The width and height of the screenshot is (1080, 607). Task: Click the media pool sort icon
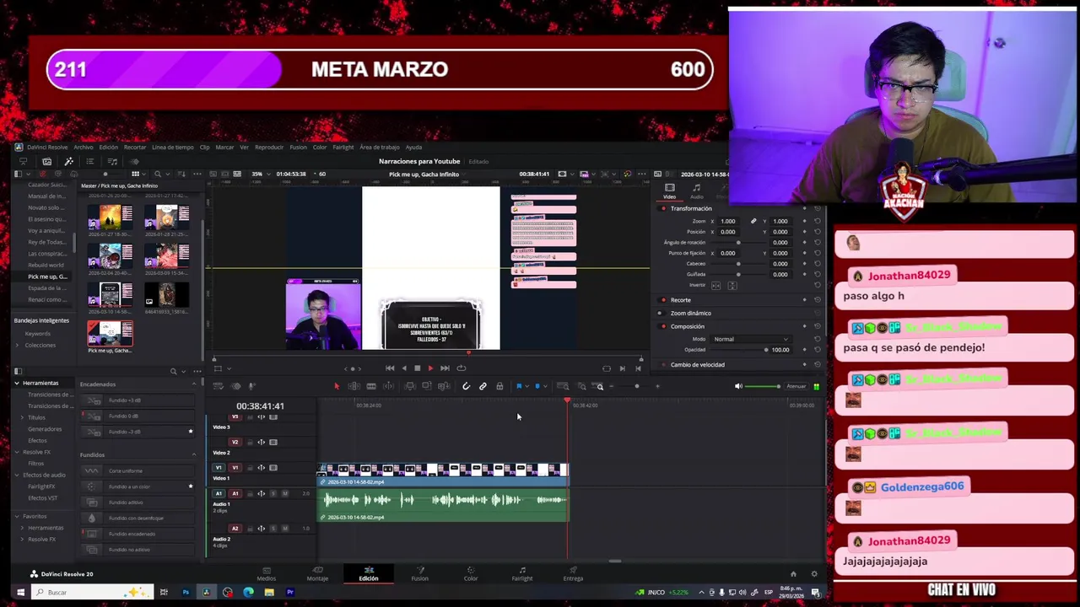pyautogui.click(x=181, y=174)
